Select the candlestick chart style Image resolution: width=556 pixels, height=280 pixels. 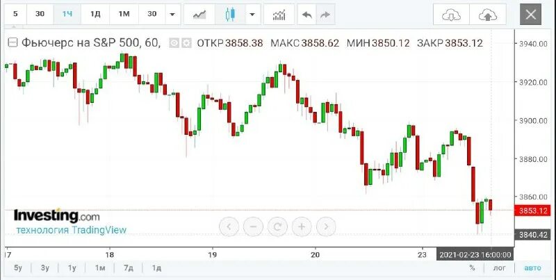(x=230, y=15)
